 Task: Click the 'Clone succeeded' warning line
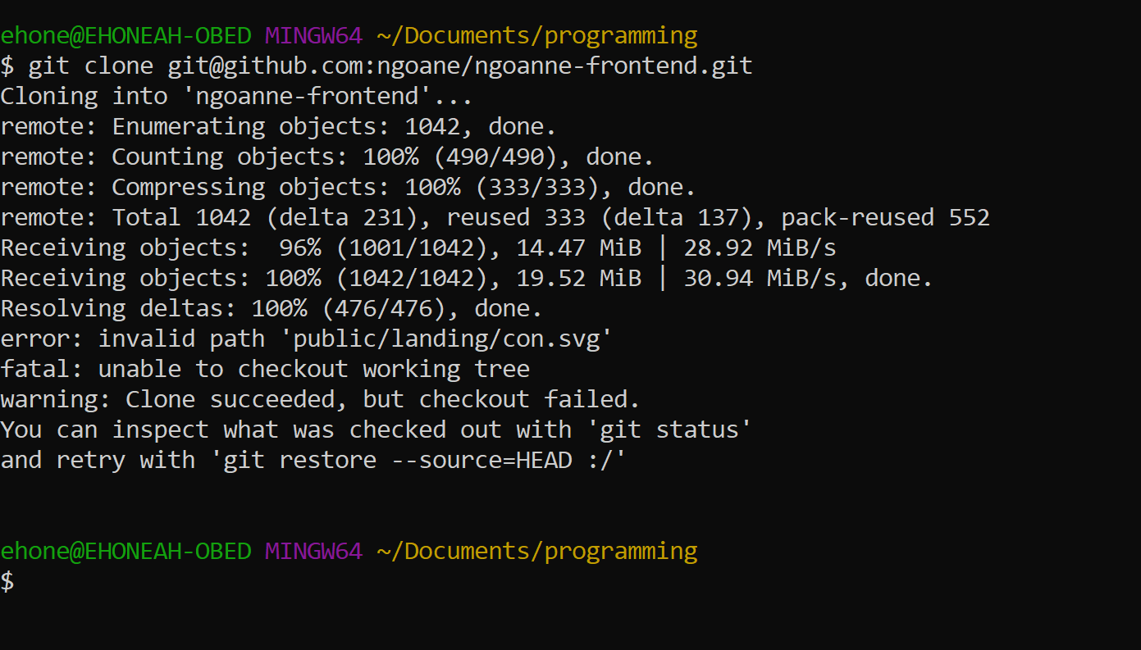pos(320,399)
